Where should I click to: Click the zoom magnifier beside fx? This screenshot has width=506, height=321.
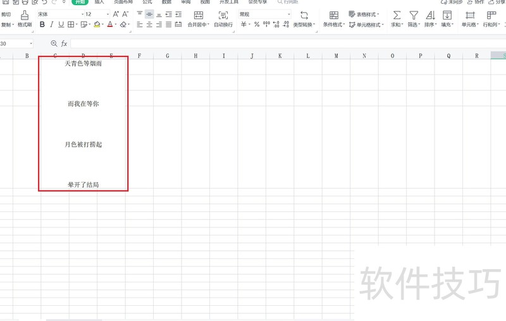tap(54, 43)
